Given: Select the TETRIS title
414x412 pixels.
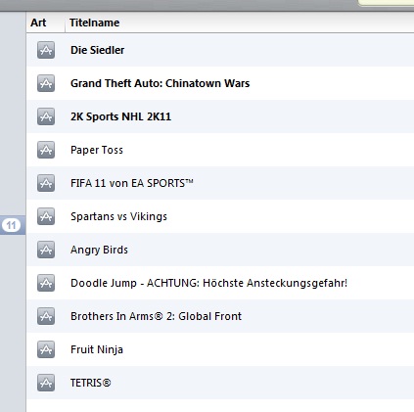Looking at the screenshot, I should click(91, 383).
